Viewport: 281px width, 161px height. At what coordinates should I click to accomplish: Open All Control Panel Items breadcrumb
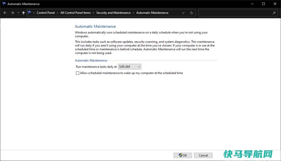point(75,13)
